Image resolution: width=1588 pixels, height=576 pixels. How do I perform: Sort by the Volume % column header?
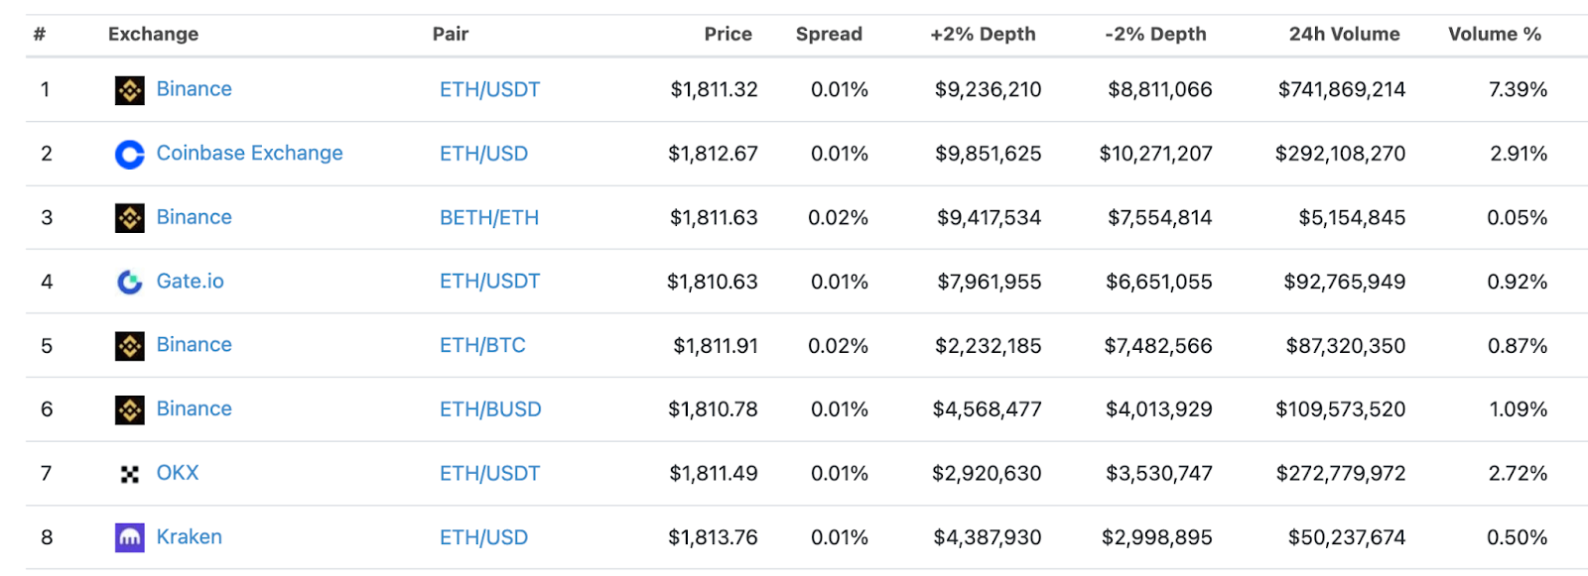pos(1494,34)
